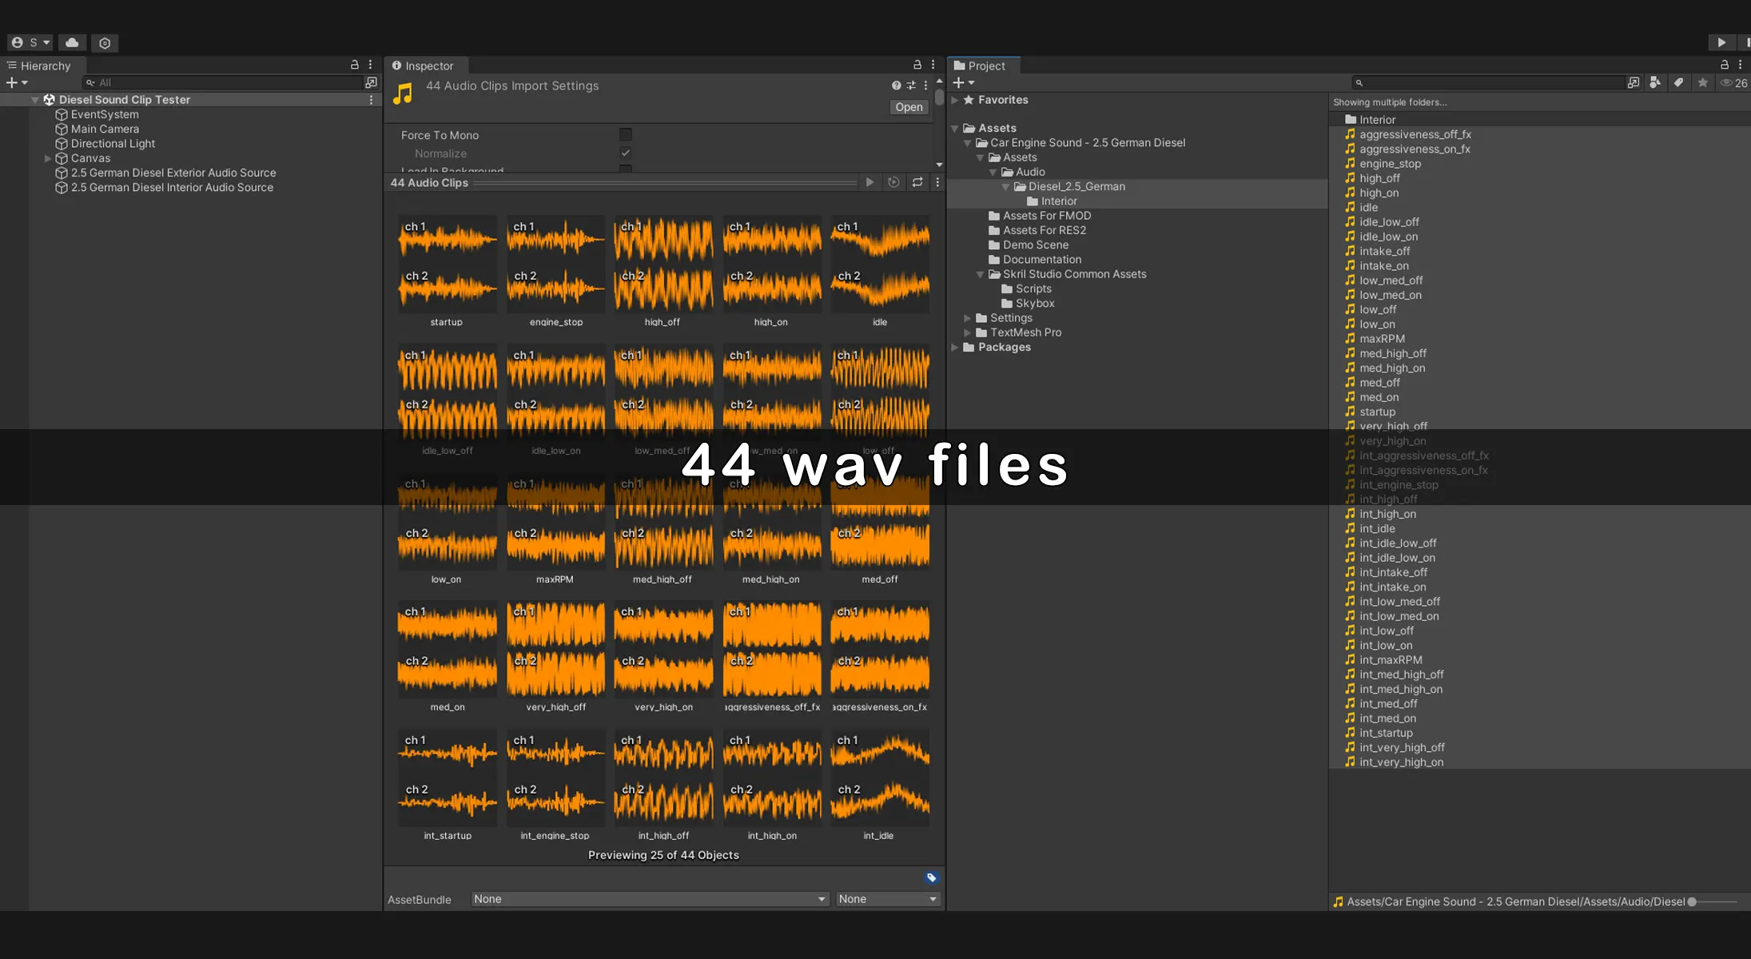This screenshot has width=1751, height=959.
Task: Enable Force To Mono checkbox
Action: tap(626, 135)
